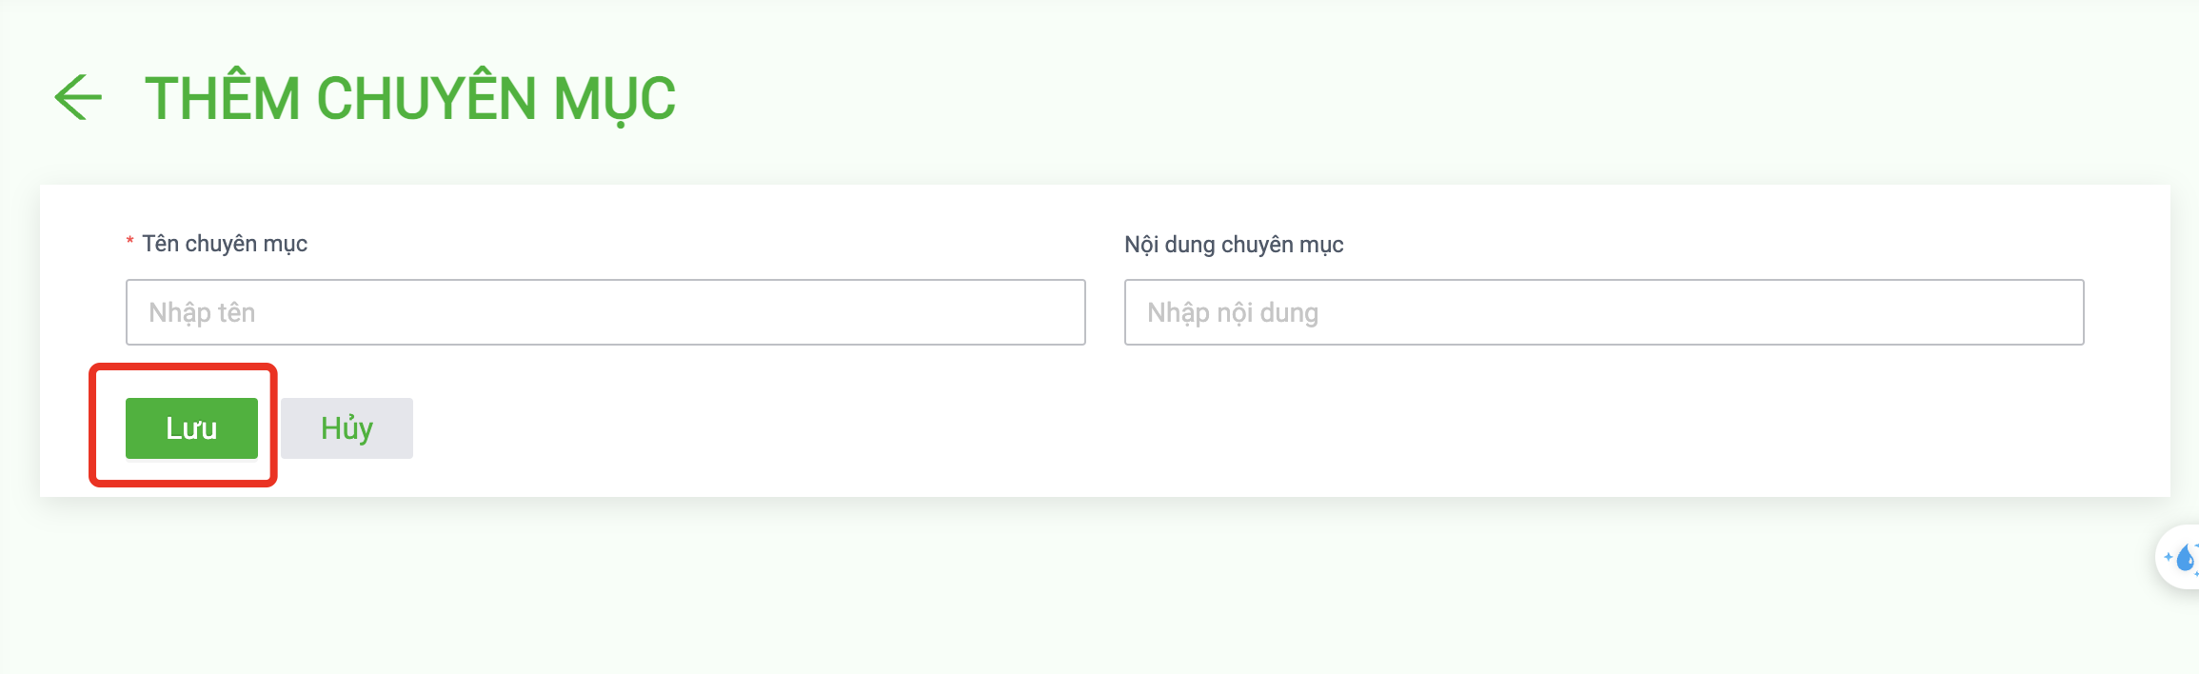Focus the Nhập tên input field

coord(605,312)
